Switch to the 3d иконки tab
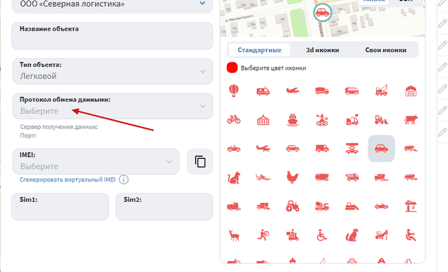 pos(322,50)
